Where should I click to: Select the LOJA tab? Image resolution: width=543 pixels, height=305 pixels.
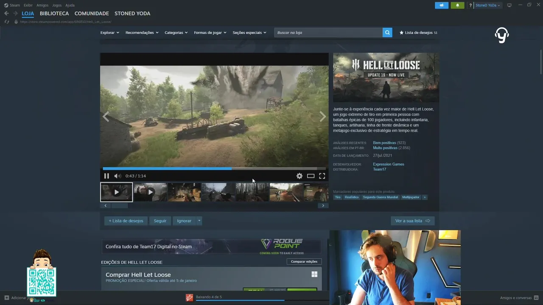pos(28,14)
